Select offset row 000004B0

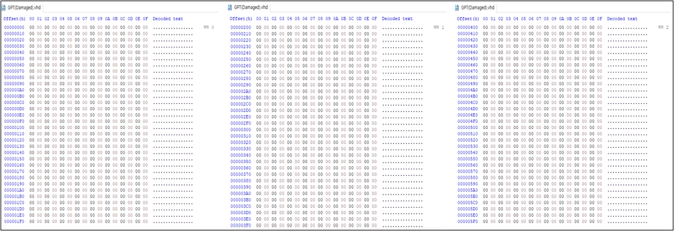tap(468, 96)
